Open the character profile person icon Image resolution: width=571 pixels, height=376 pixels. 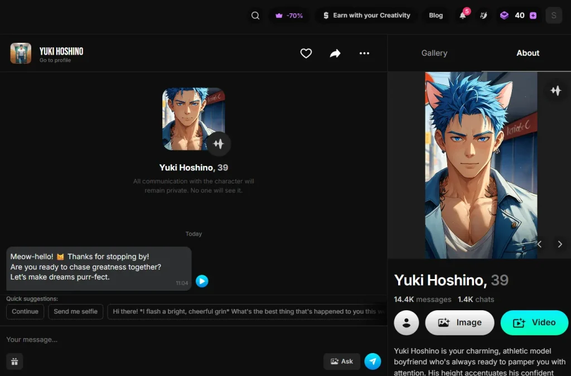pyautogui.click(x=407, y=323)
